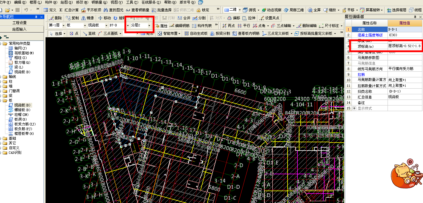Image resolution: width=423 pixels, height=203 pixels.
Task: Open the 现浇板 subtype dropdown
Action: (106, 25)
